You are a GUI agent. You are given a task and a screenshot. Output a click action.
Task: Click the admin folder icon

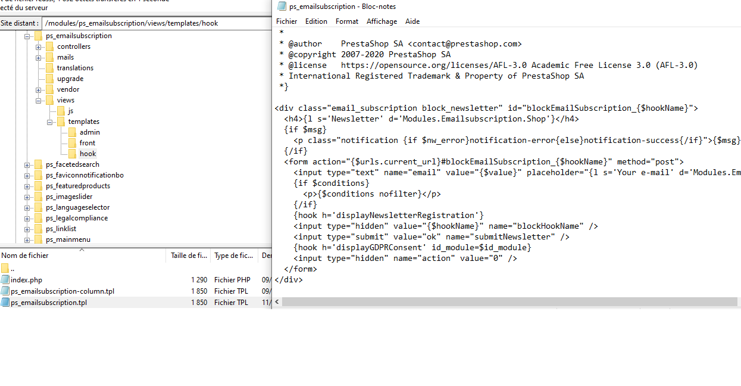coord(72,132)
